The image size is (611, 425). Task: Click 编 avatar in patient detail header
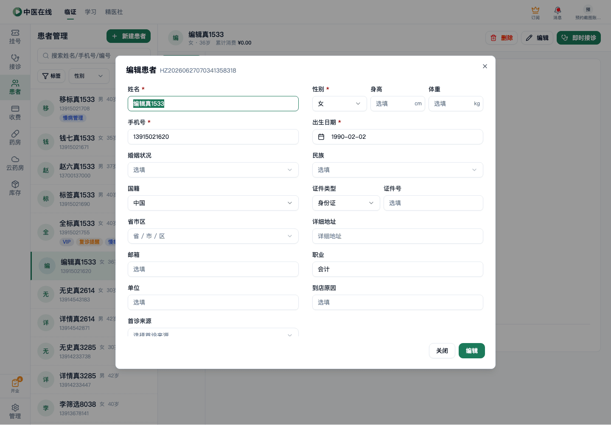tap(176, 38)
